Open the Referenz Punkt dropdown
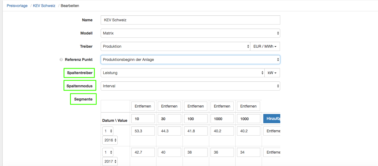The height and width of the screenshot is (166, 378). click(x=190, y=60)
